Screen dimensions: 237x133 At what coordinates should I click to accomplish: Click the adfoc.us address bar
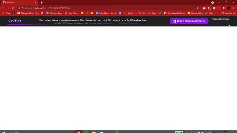[x=106, y=8]
